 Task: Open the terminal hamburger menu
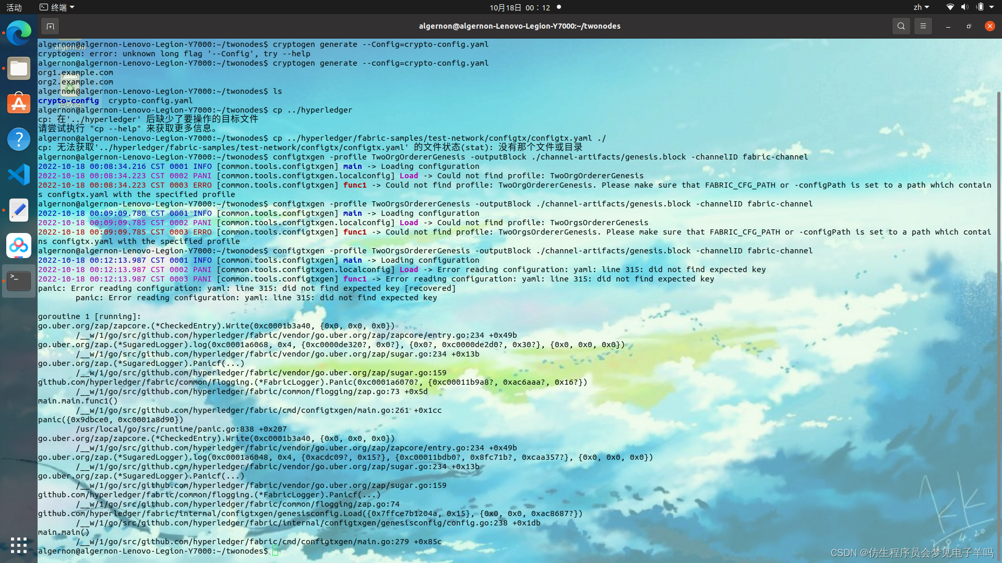coord(923,26)
